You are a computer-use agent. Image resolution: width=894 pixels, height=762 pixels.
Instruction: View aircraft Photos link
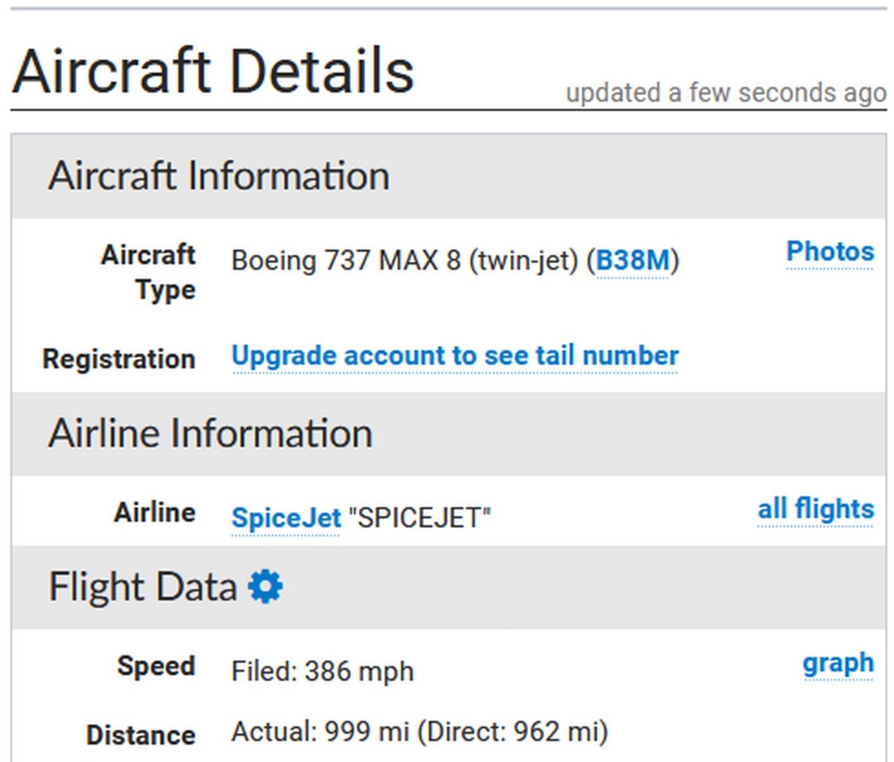[830, 252]
